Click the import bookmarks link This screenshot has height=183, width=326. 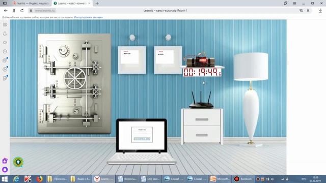pyautogui.click(x=89, y=17)
